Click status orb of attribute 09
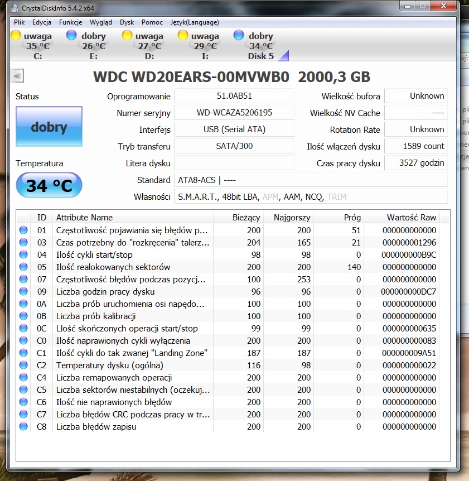 point(23,291)
